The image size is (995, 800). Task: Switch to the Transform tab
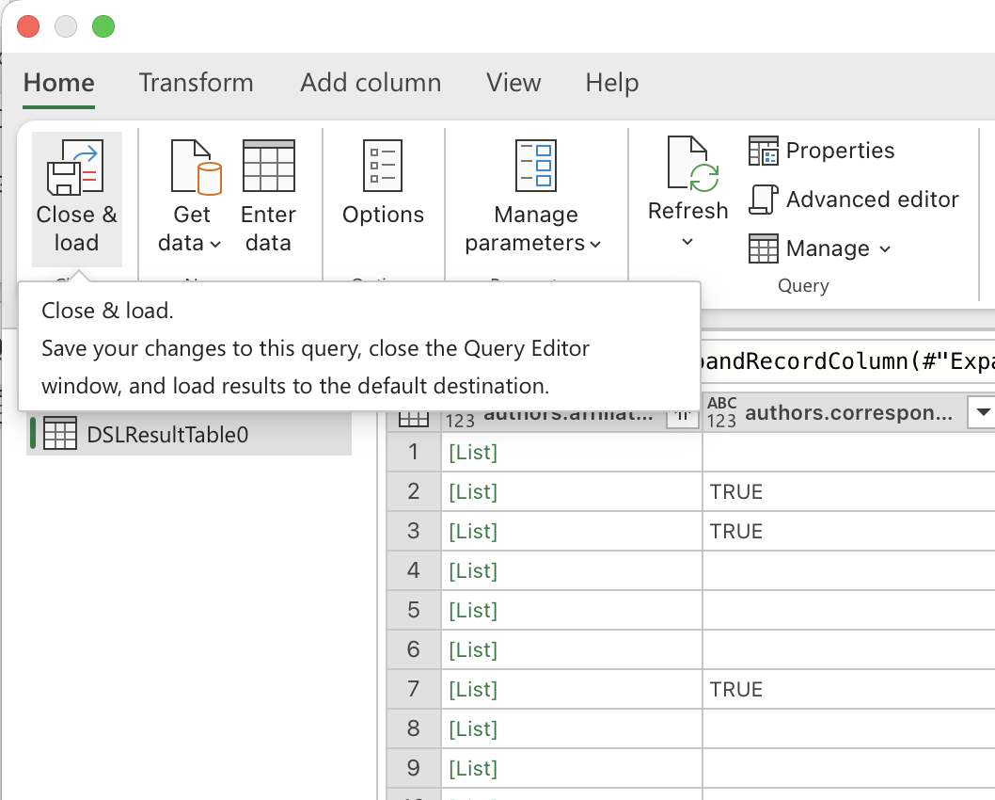[196, 83]
